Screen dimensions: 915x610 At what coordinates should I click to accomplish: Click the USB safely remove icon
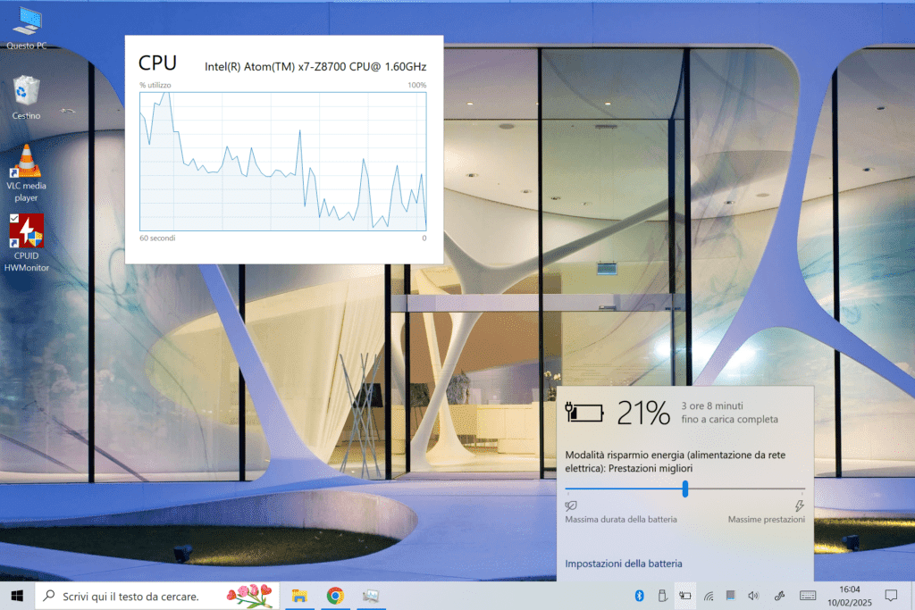(x=662, y=596)
